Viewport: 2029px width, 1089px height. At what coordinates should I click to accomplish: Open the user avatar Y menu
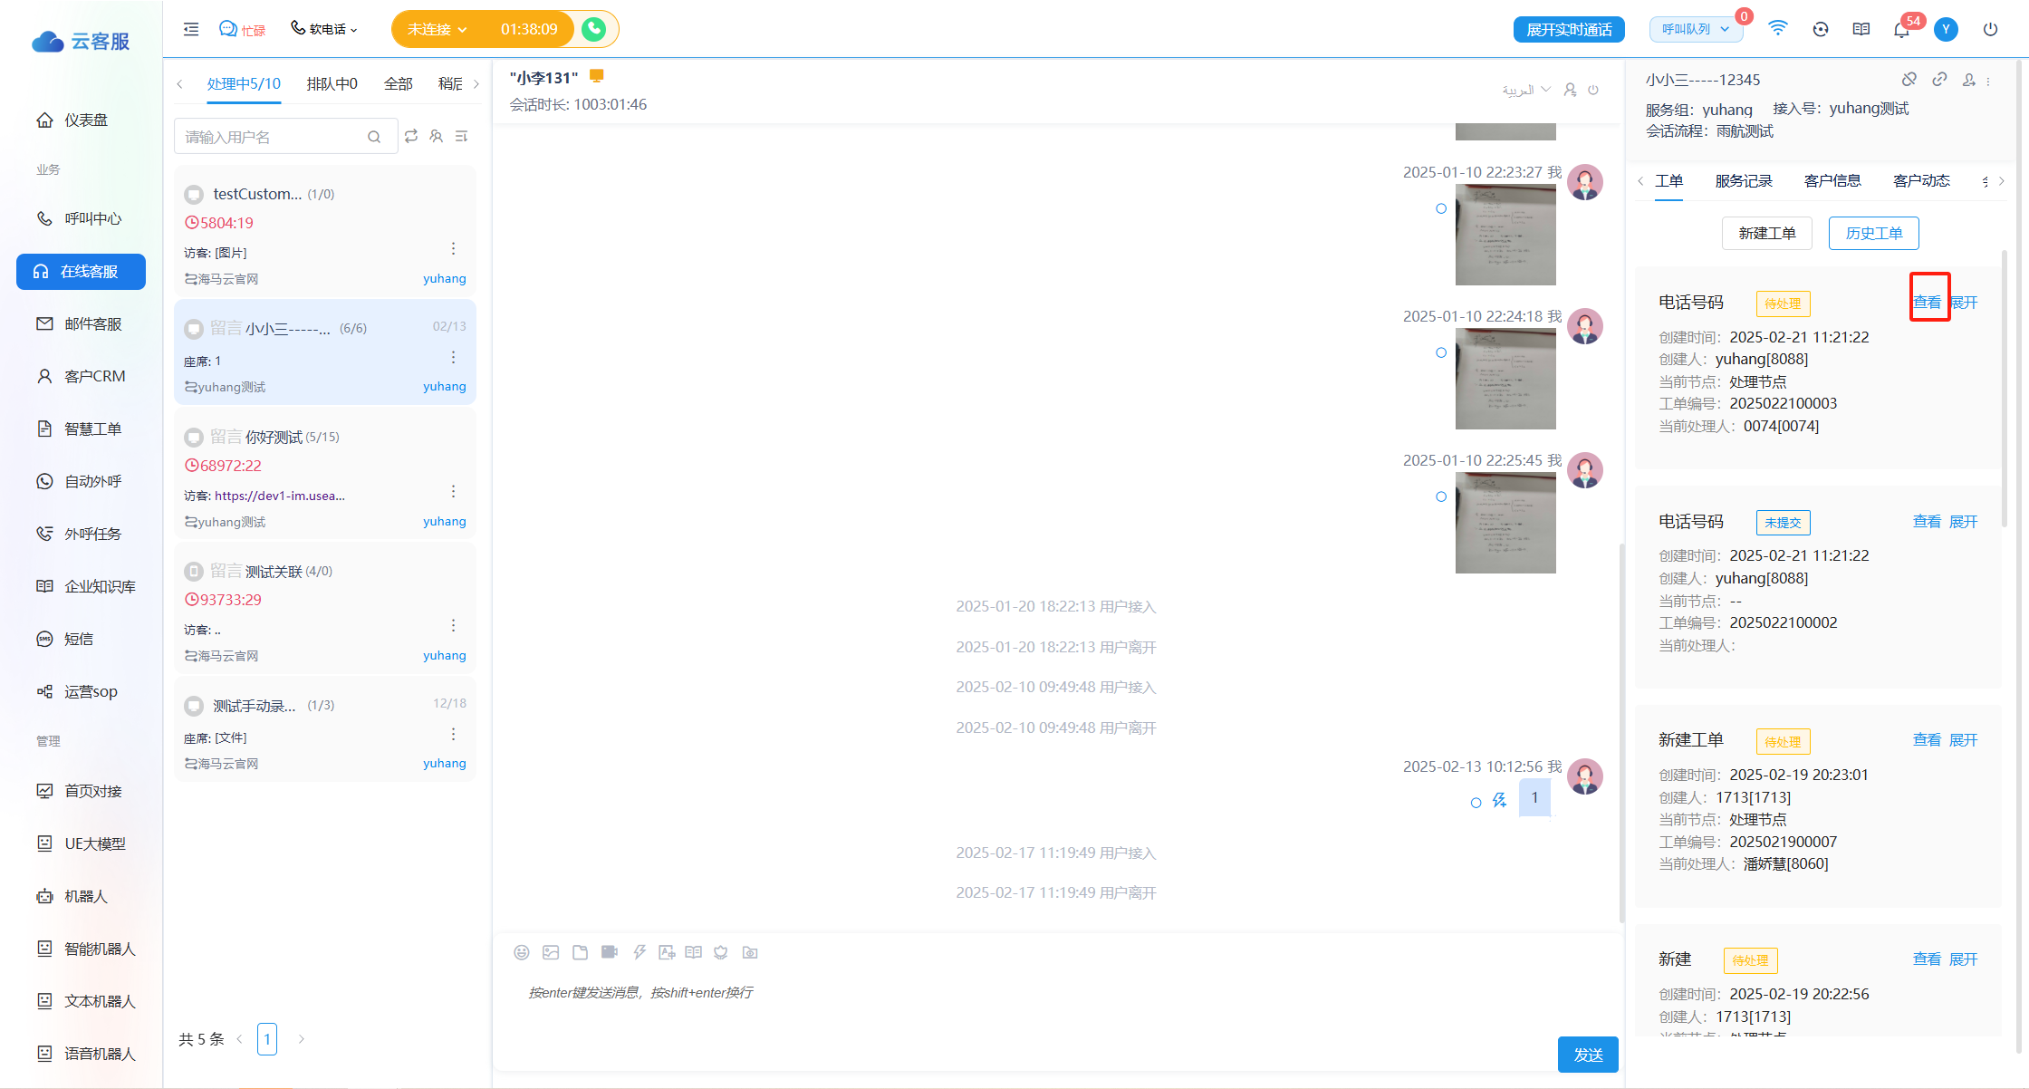[x=1946, y=29]
